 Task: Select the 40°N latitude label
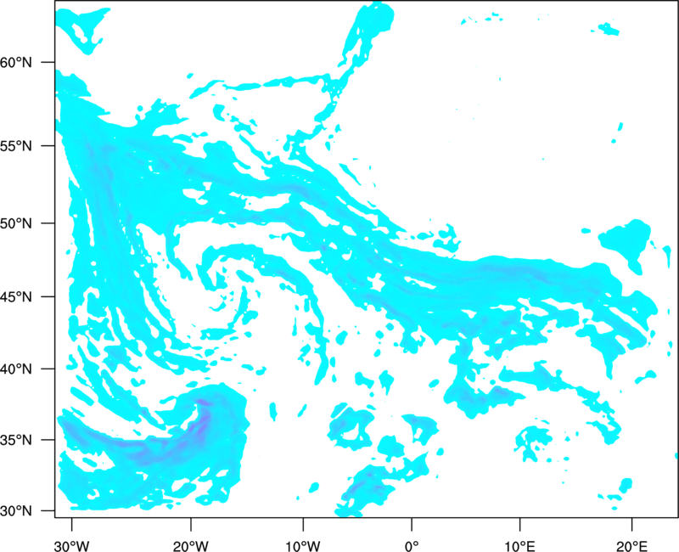16,369
